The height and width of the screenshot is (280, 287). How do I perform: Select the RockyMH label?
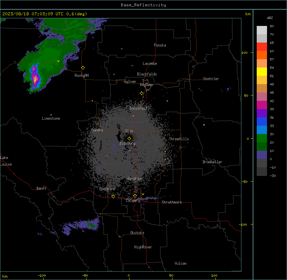82,75
